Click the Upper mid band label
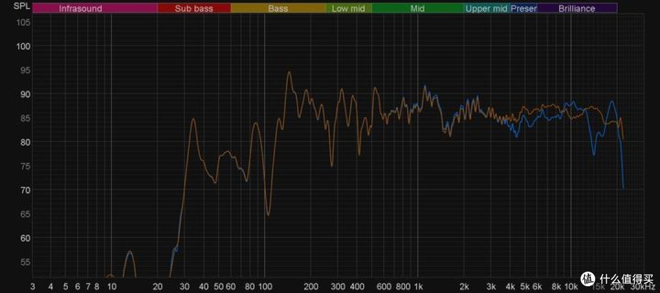The width and height of the screenshot is (660, 293). point(486,9)
